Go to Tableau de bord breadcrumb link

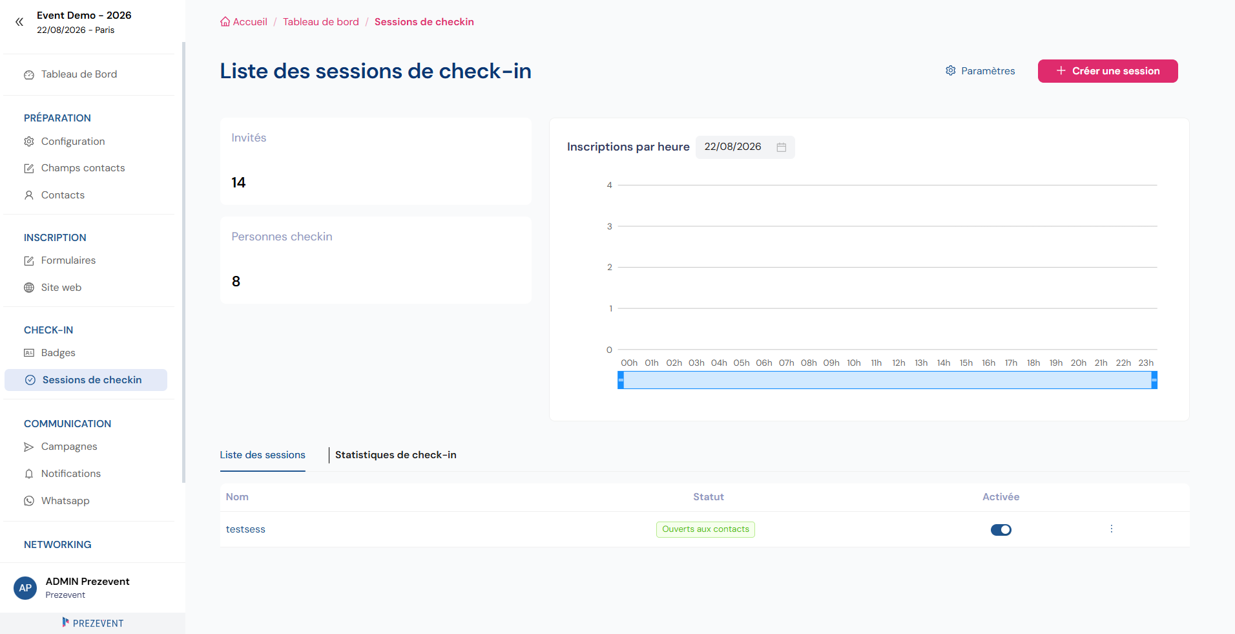click(x=321, y=22)
